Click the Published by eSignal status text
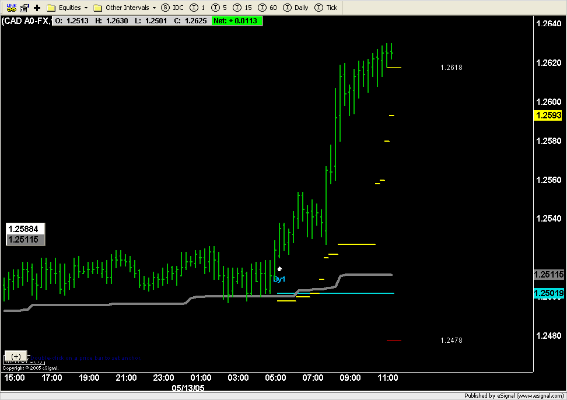Screen dimensions: 567x400 [513, 396]
